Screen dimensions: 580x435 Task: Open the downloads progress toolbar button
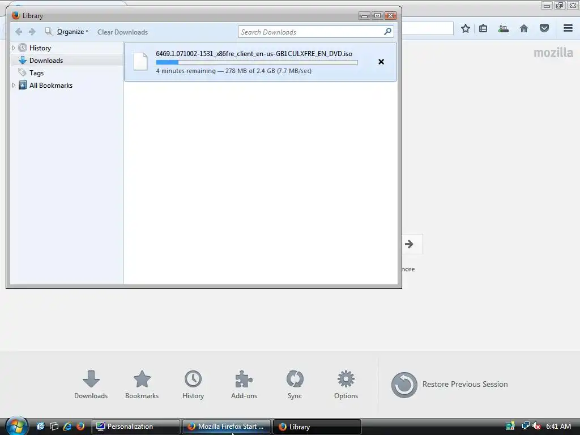(x=504, y=28)
